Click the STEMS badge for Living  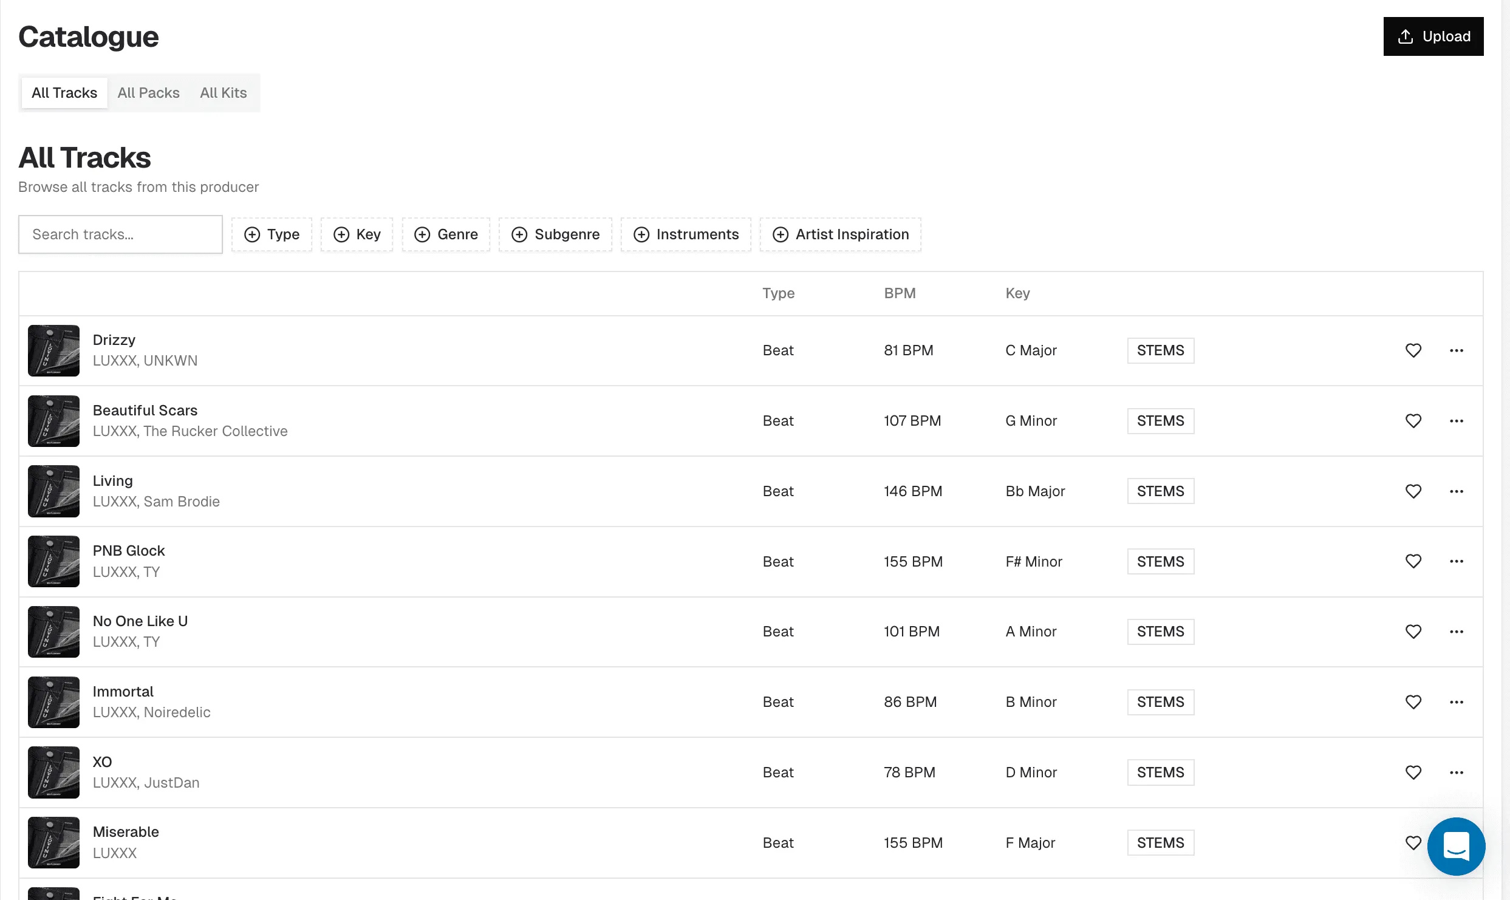coord(1161,491)
